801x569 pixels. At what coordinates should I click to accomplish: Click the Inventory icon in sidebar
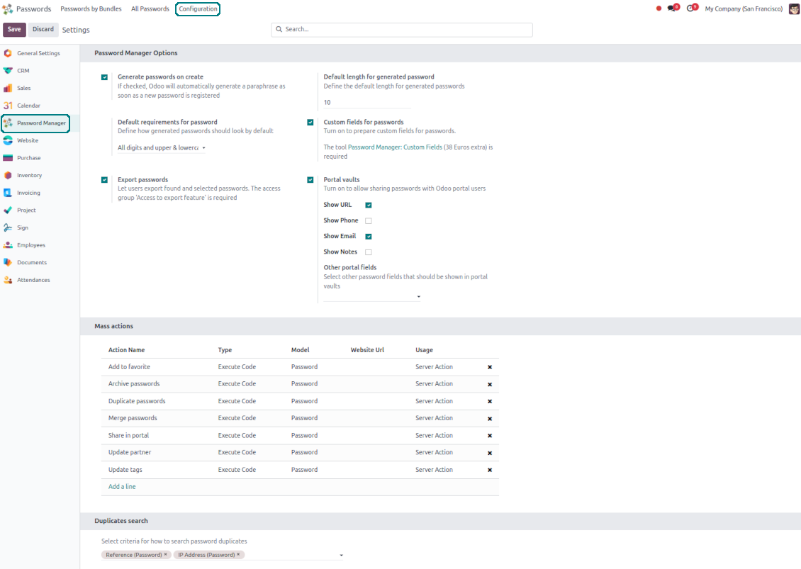(8, 175)
